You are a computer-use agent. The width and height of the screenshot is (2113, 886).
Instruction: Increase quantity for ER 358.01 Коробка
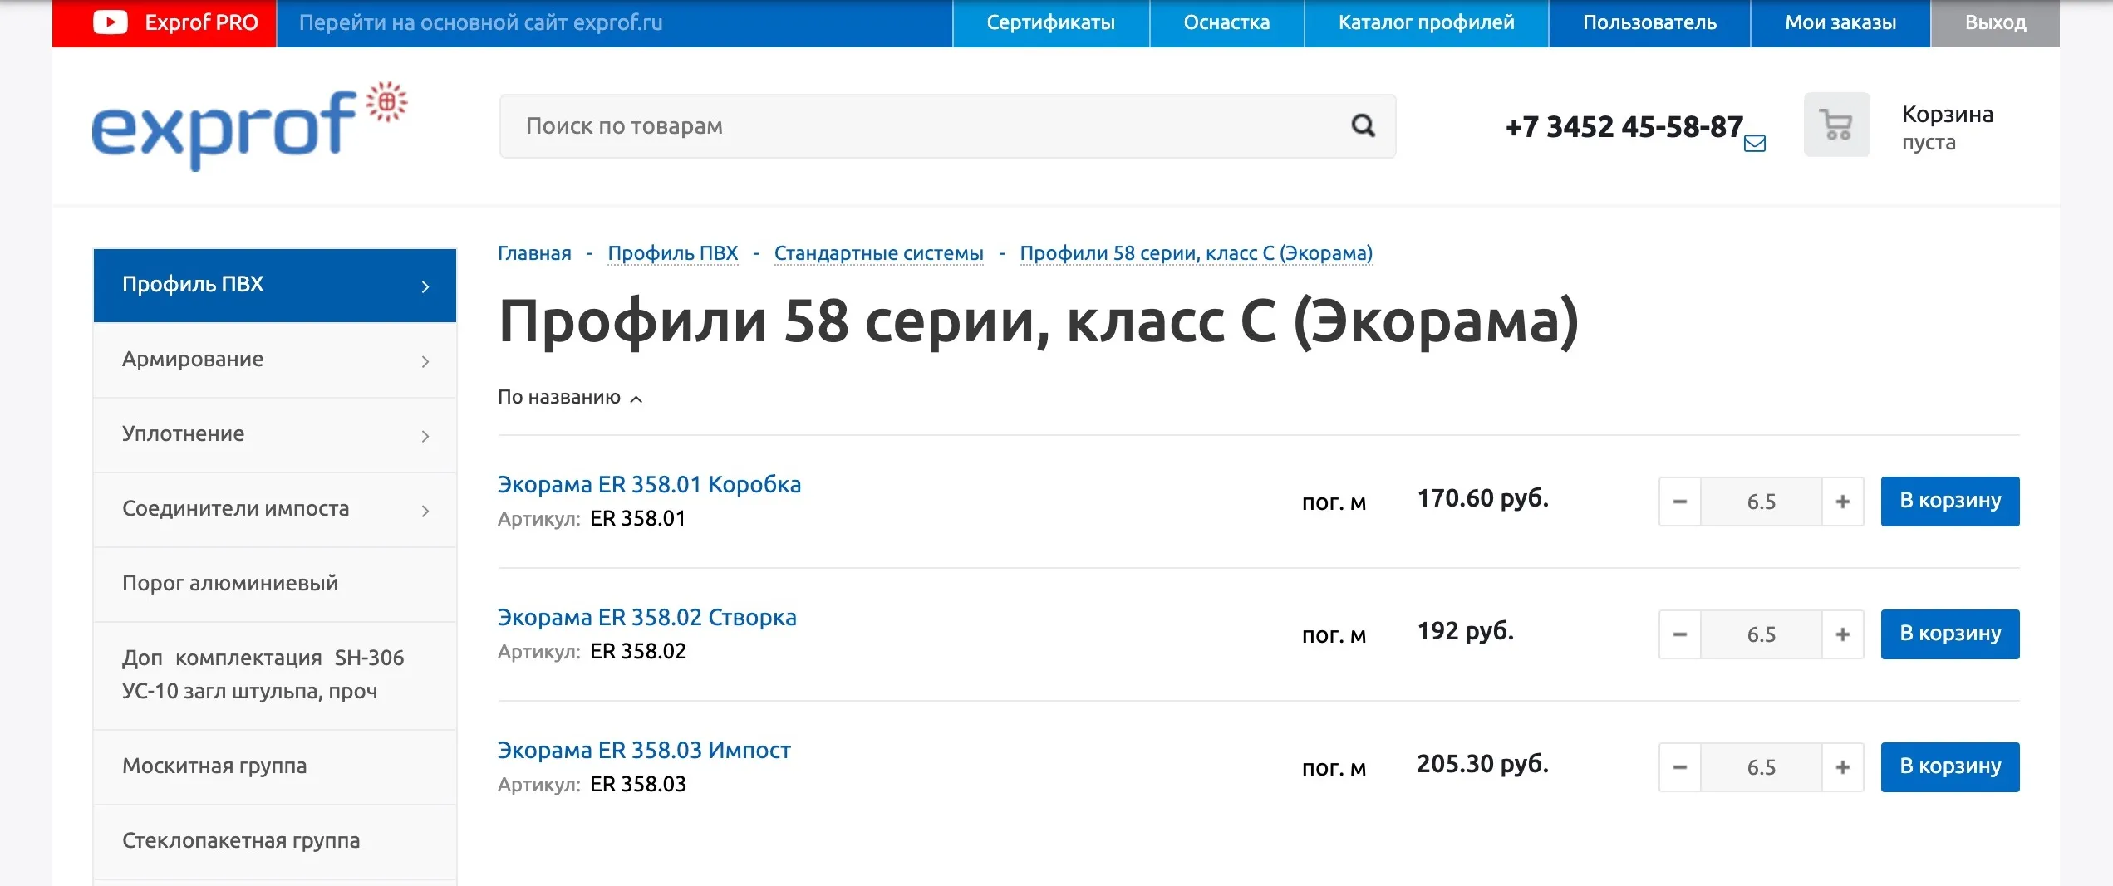[1842, 502]
